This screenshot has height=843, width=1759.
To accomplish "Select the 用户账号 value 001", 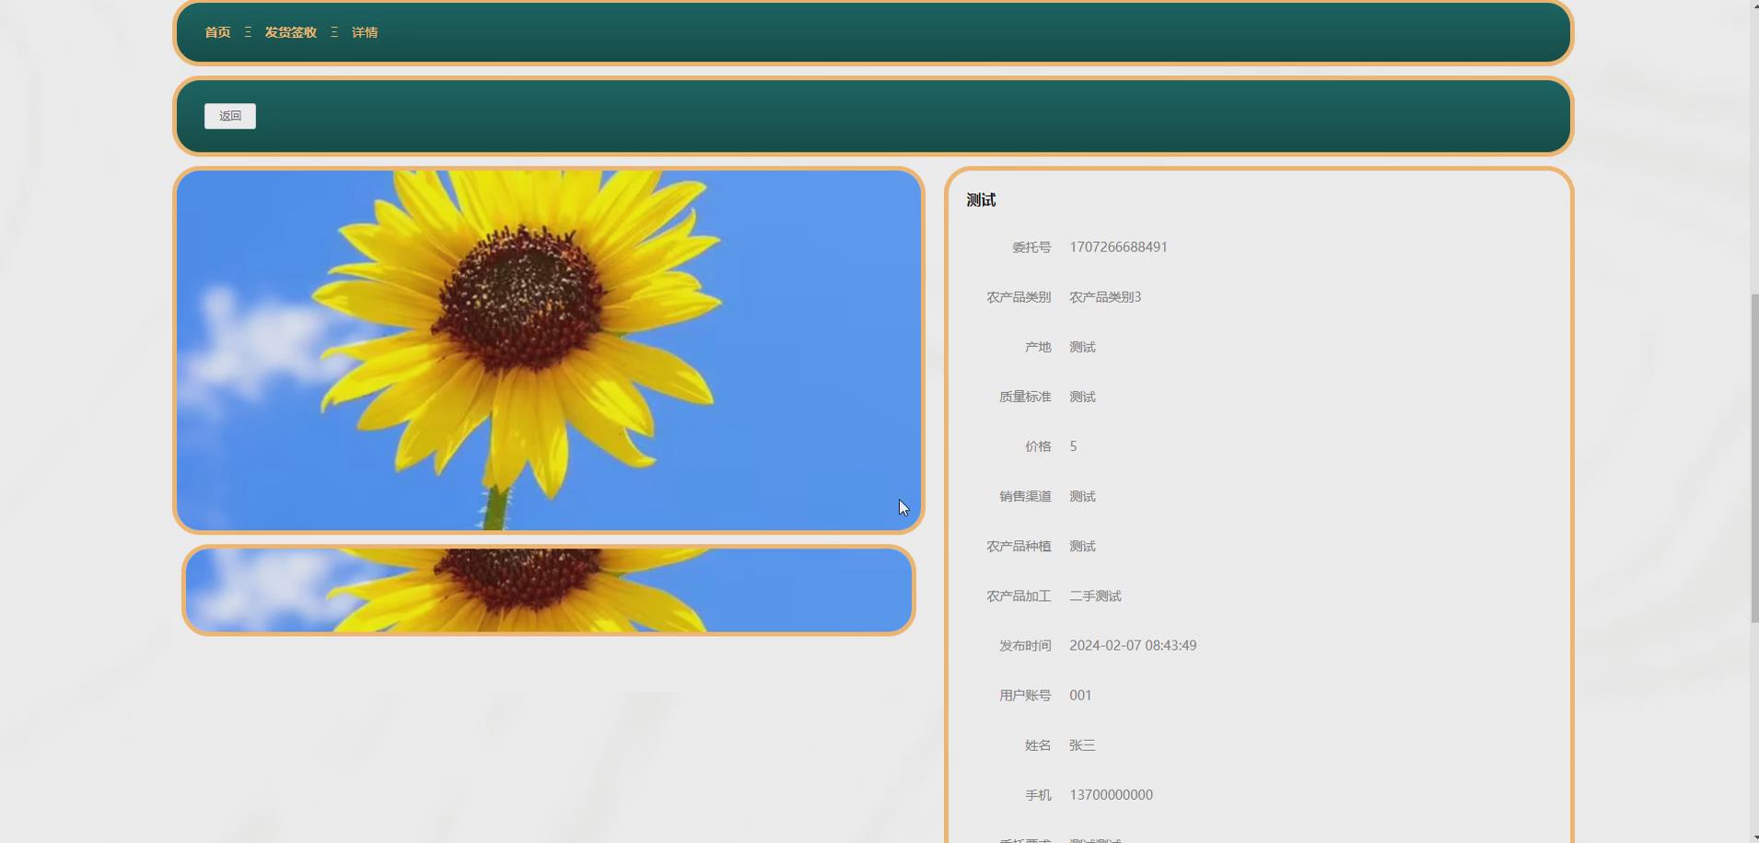I will (1080, 696).
